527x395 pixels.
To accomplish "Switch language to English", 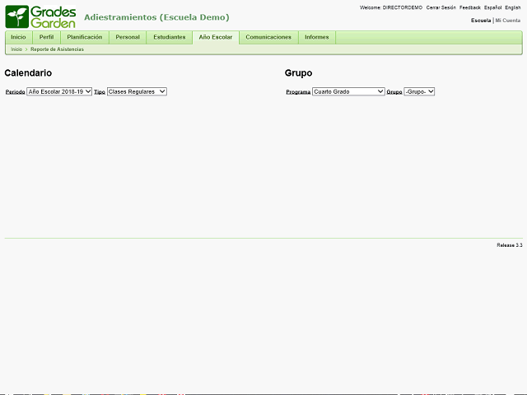I will pos(512,7).
